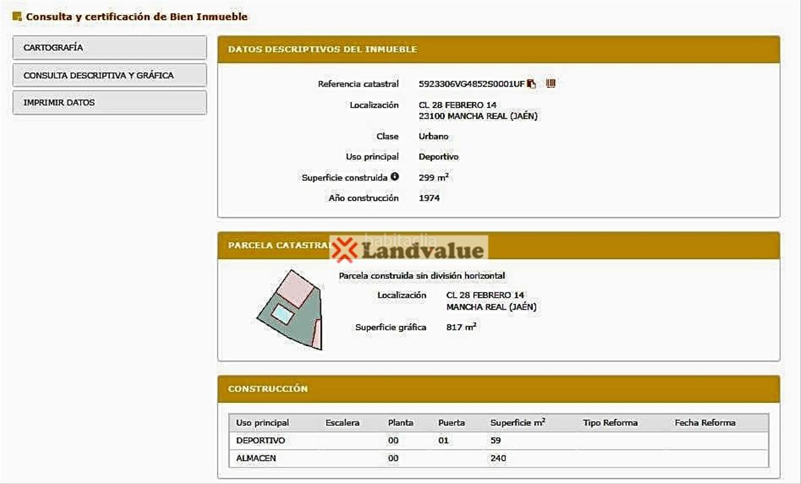Screen dimensions: 801x484
Task: Click the Fecha Reforma column header
Action: click(705, 423)
